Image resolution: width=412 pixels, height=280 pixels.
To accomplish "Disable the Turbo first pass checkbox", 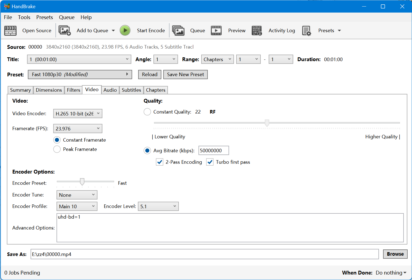I will 210,162.
